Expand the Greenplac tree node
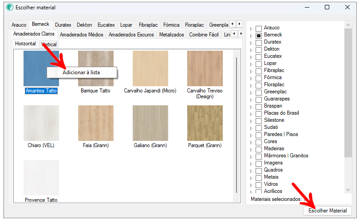The image size is (359, 220). click(251, 93)
